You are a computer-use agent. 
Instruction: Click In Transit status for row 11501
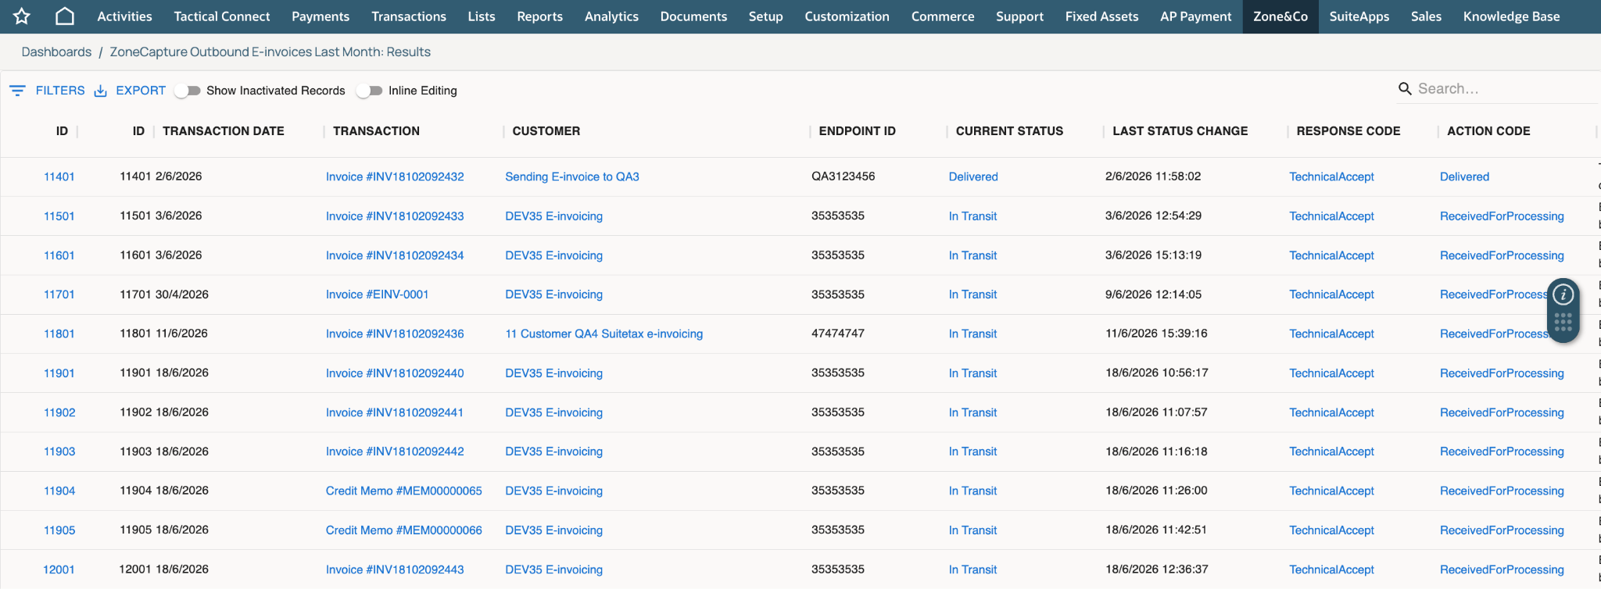point(972,216)
